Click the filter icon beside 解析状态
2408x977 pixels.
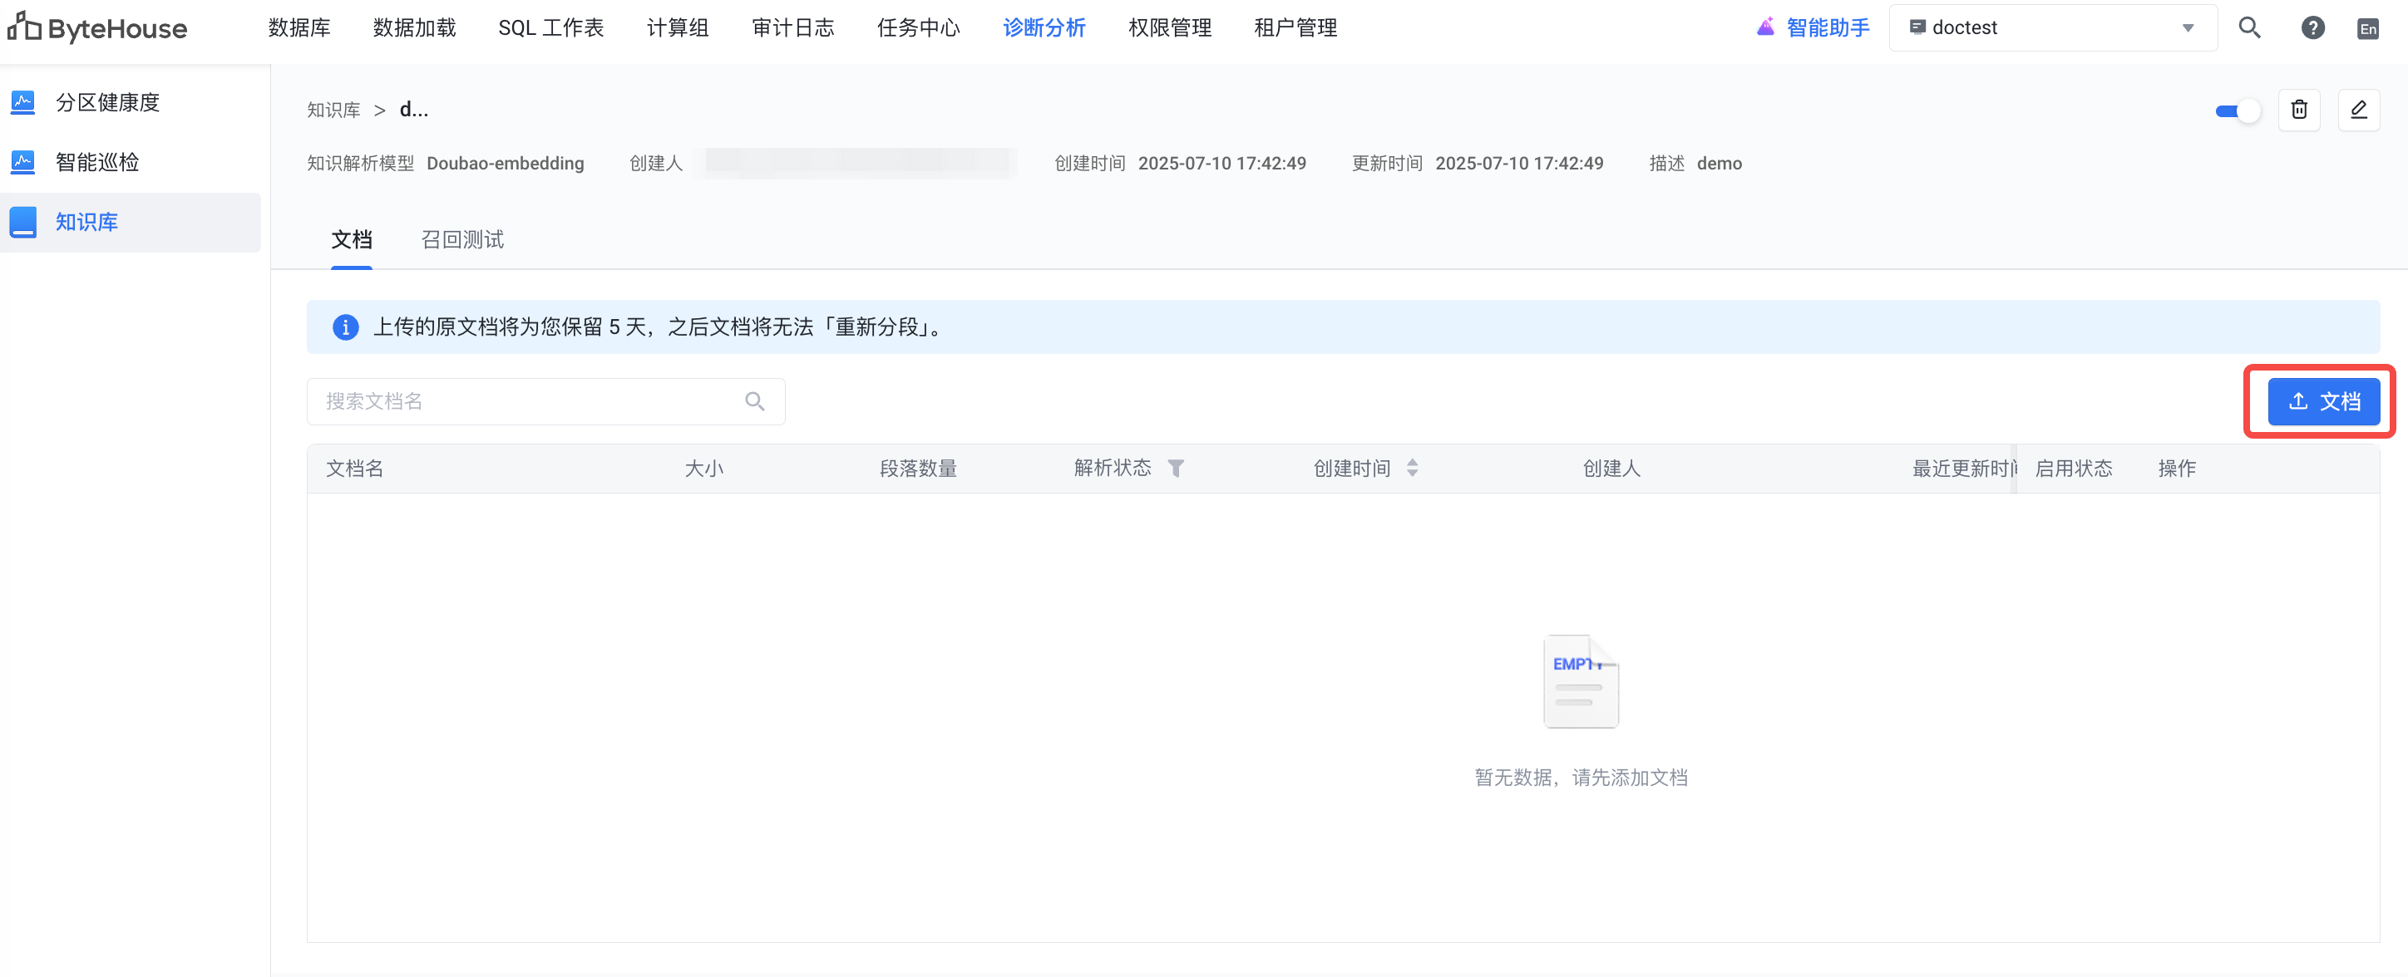point(1176,468)
